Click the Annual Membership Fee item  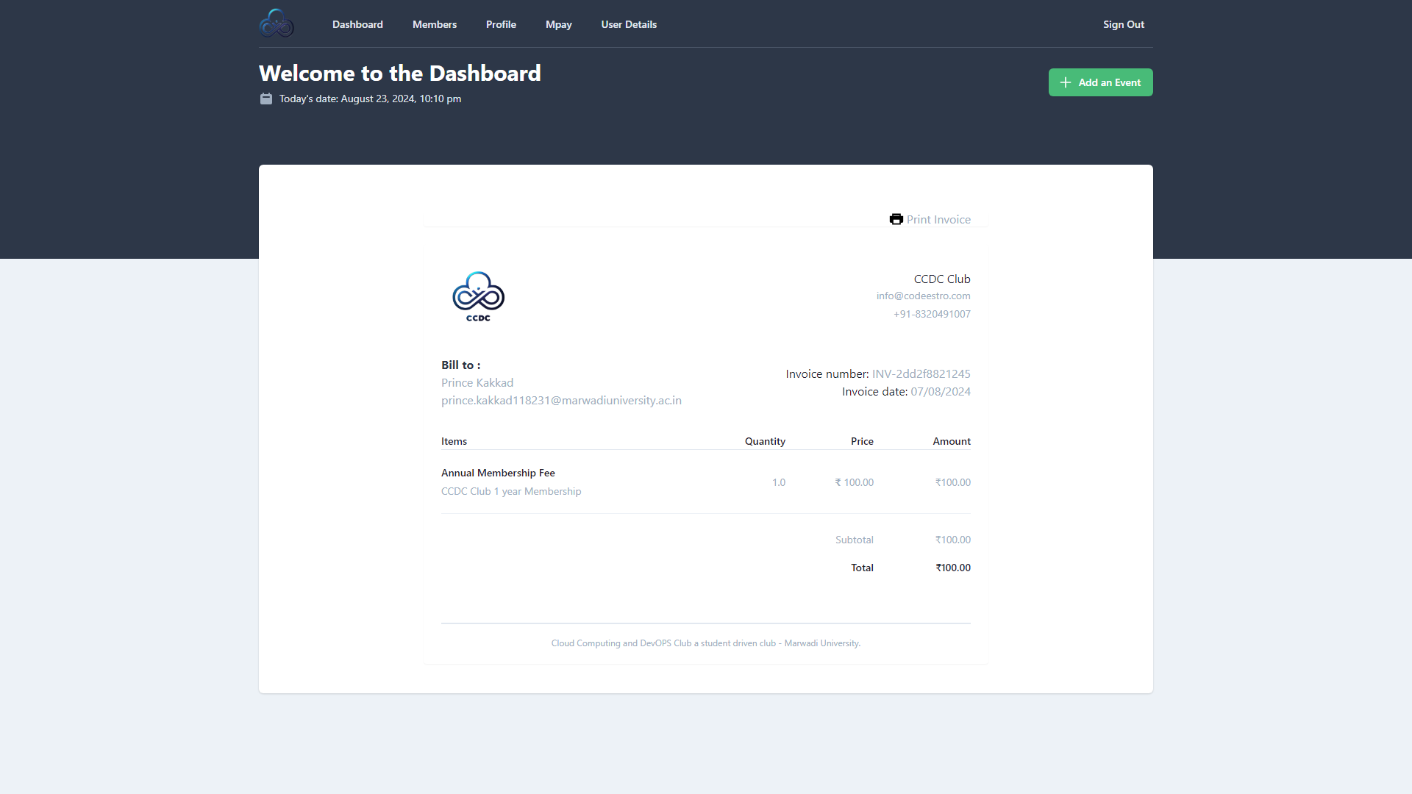pyautogui.click(x=498, y=473)
